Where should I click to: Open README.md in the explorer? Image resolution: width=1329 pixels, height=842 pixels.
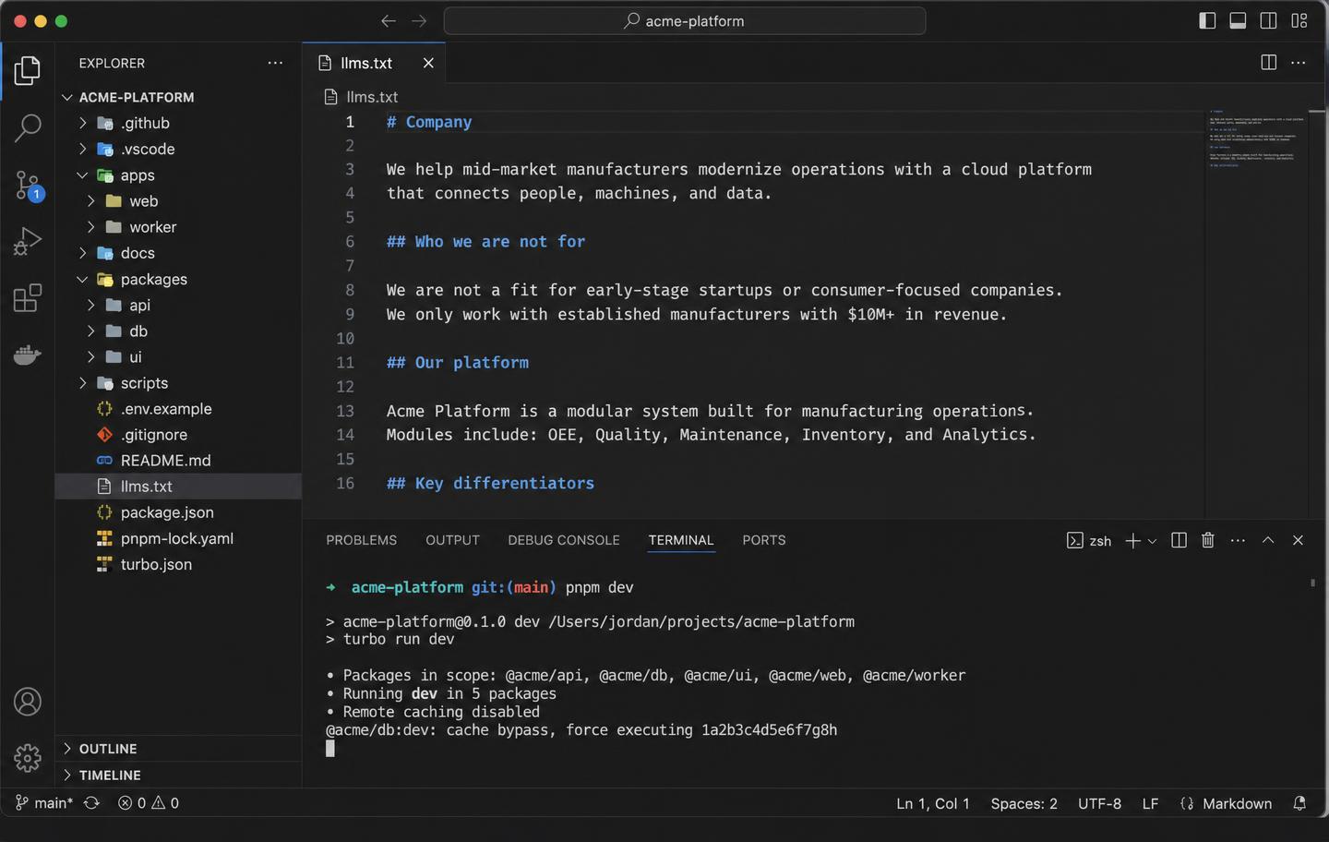178,461
